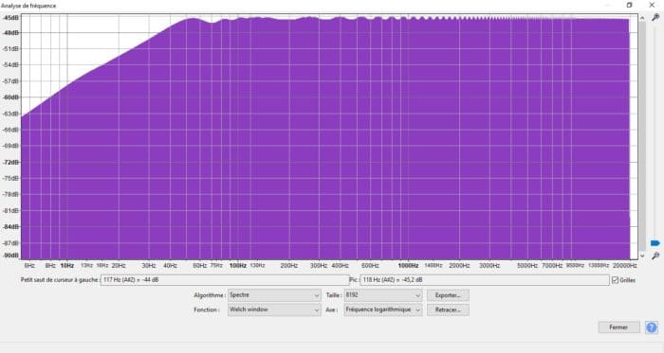
Task: Open the Algorithme dropdown showing Spectre
Action: [274, 295]
